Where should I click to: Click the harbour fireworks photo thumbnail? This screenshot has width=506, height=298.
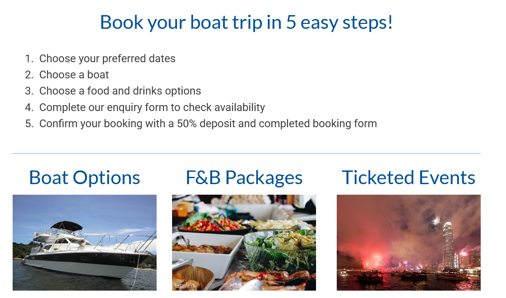click(409, 242)
